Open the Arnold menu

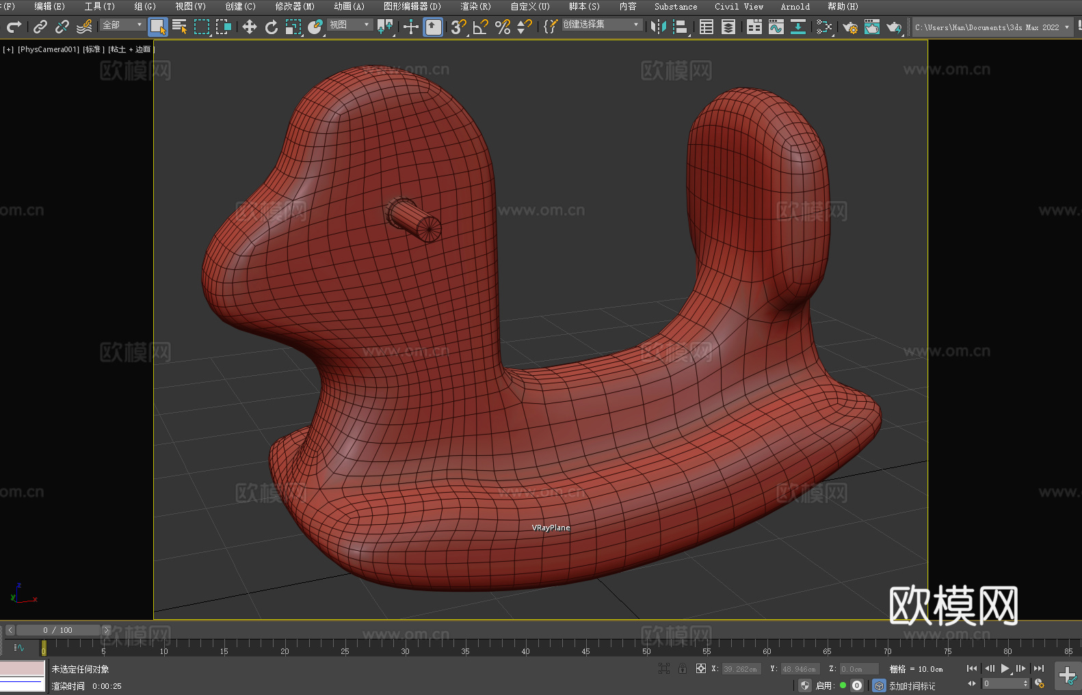[795, 6]
